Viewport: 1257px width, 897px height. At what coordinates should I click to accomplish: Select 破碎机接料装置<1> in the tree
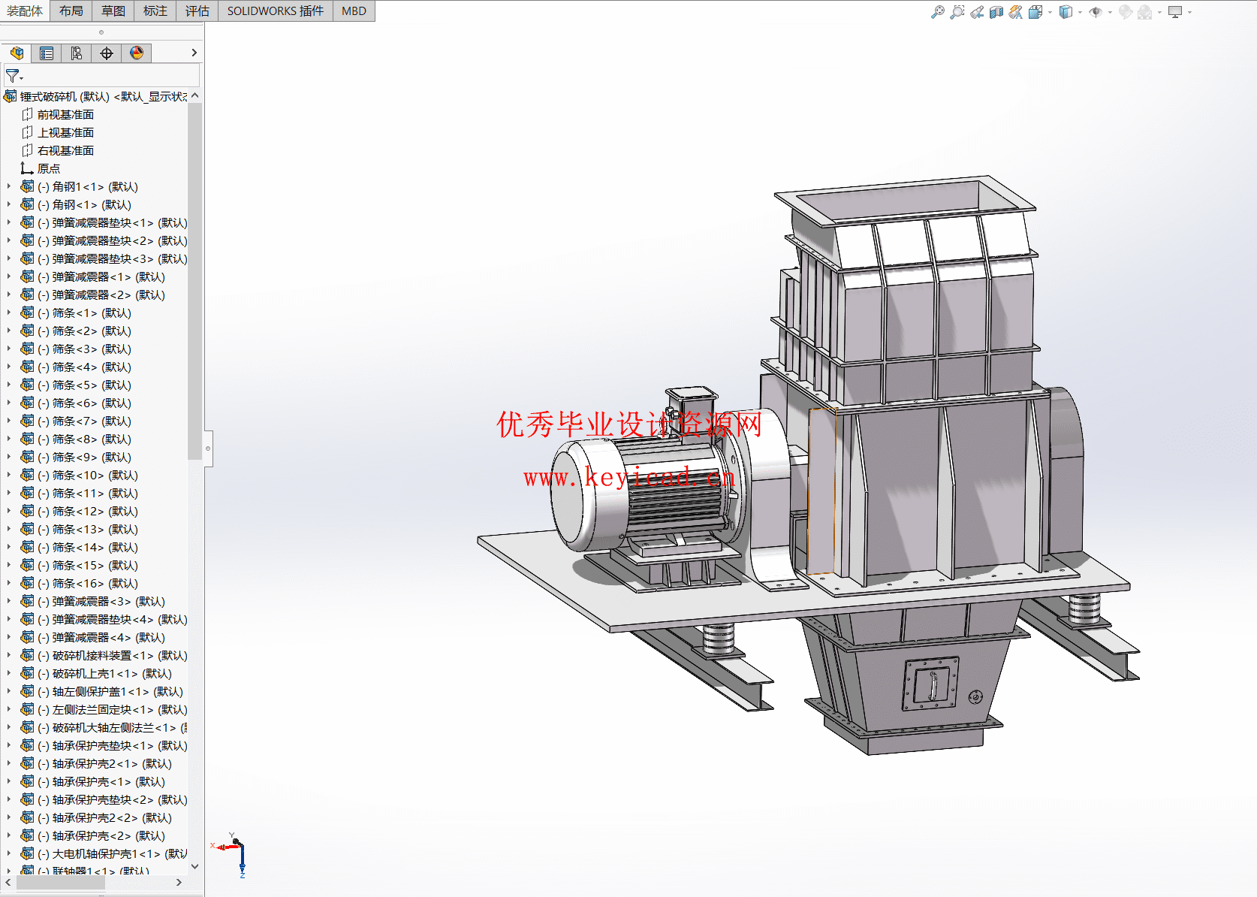pos(113,655)
